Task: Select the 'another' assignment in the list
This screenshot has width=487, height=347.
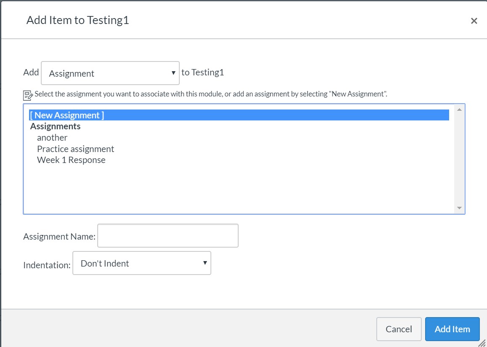Action: tap(52, 138)
